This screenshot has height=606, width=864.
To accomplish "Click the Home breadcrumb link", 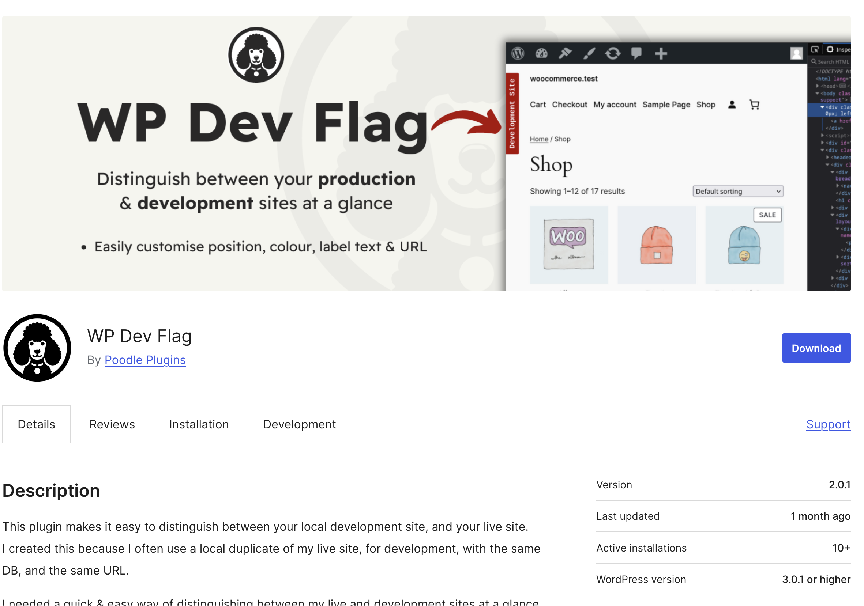I will coord(539,139).
